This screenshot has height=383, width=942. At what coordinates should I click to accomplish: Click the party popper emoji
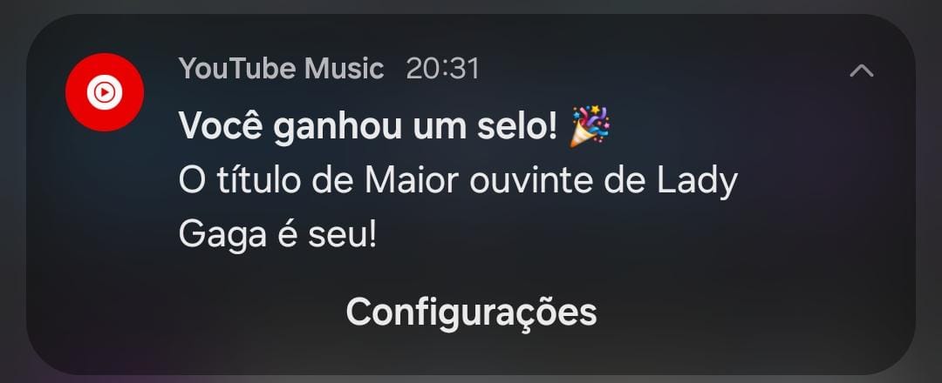click(590, 126)
